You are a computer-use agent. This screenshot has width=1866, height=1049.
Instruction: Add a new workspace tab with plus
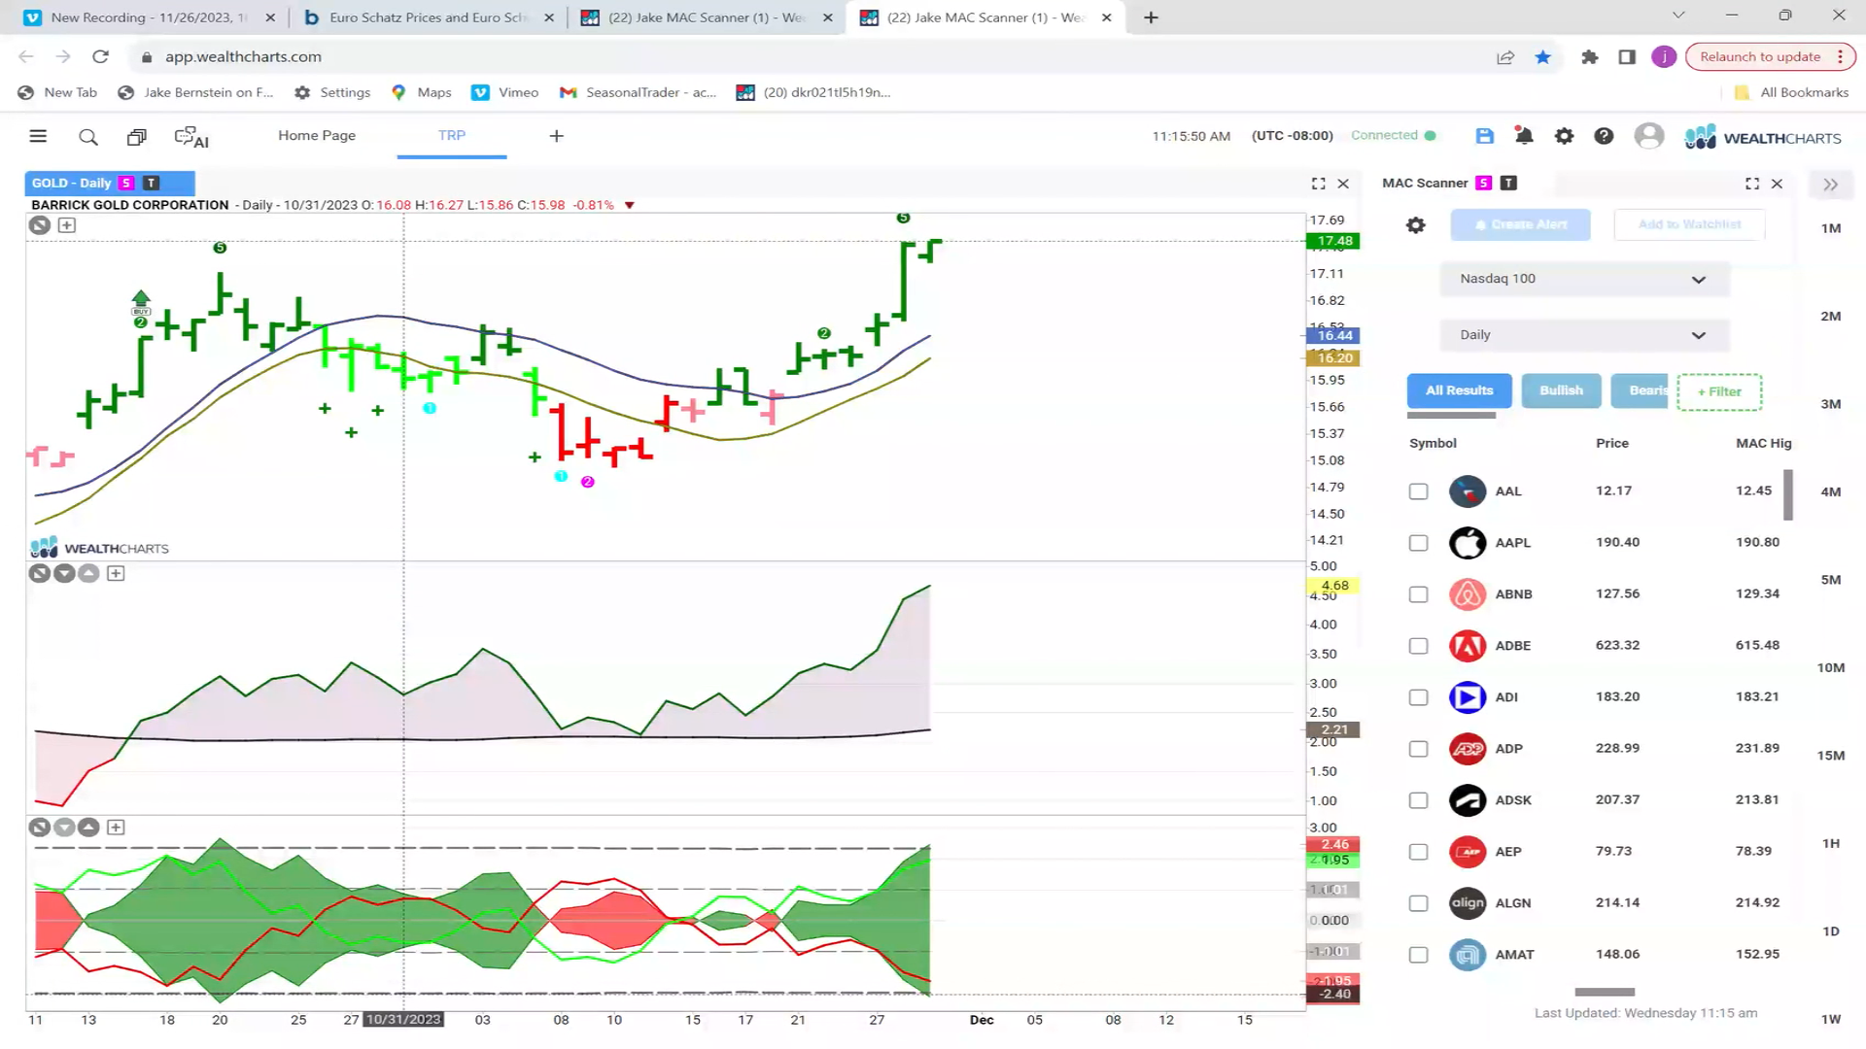click(557, 136)
